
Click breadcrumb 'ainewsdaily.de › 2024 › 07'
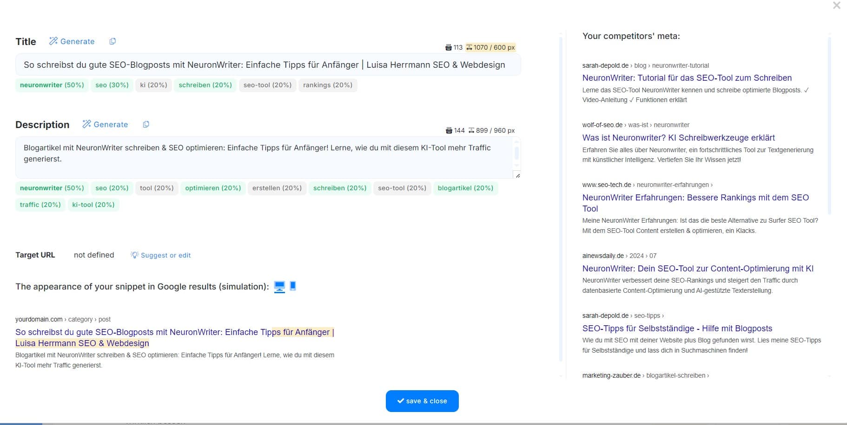pyautogui.click(x=620, y=256)
